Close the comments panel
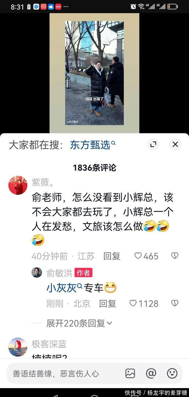 tap(175, 144)
